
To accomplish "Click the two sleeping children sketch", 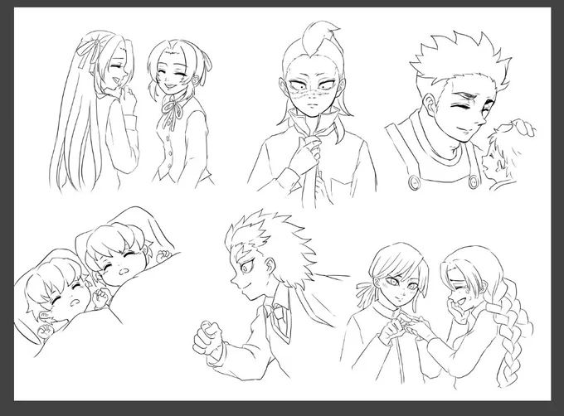I will click(x=97, y=282).
